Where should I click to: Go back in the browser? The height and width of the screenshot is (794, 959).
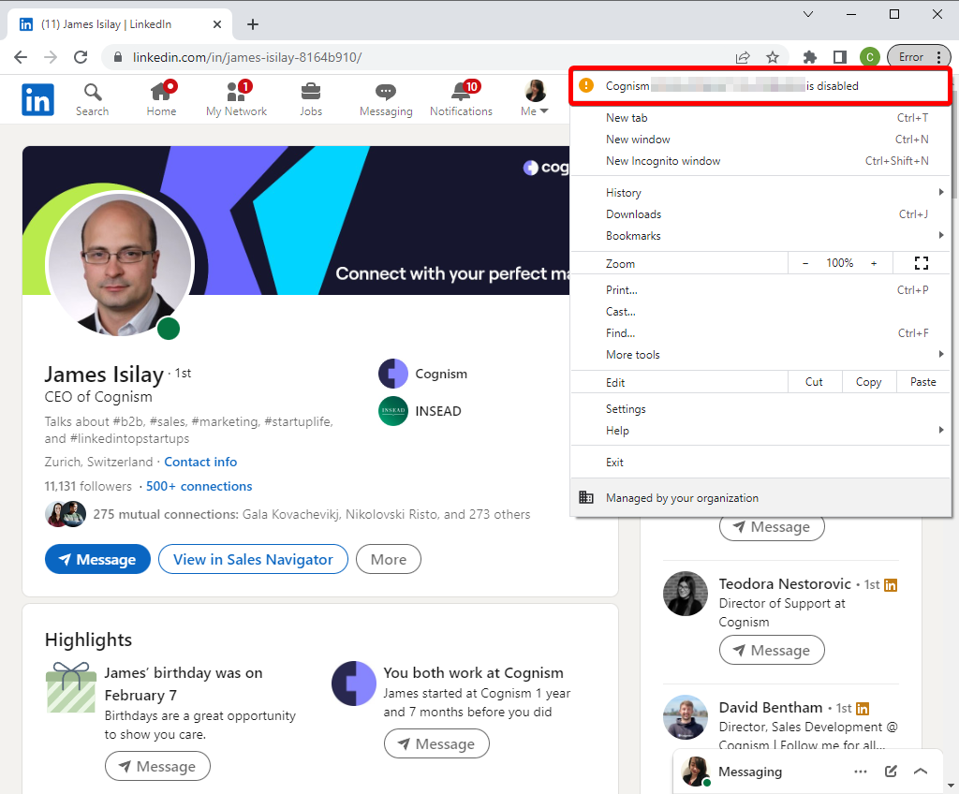click(21, 57)
